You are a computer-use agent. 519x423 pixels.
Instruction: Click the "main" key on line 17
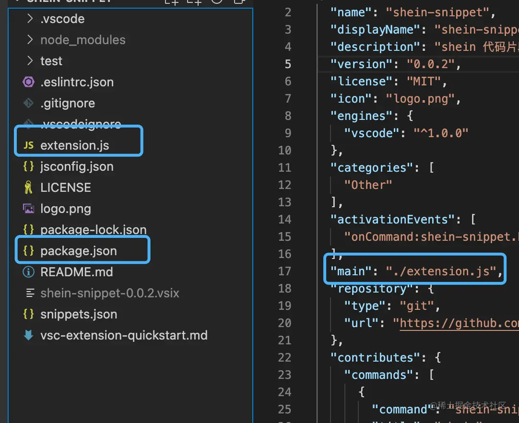(351, 271)
